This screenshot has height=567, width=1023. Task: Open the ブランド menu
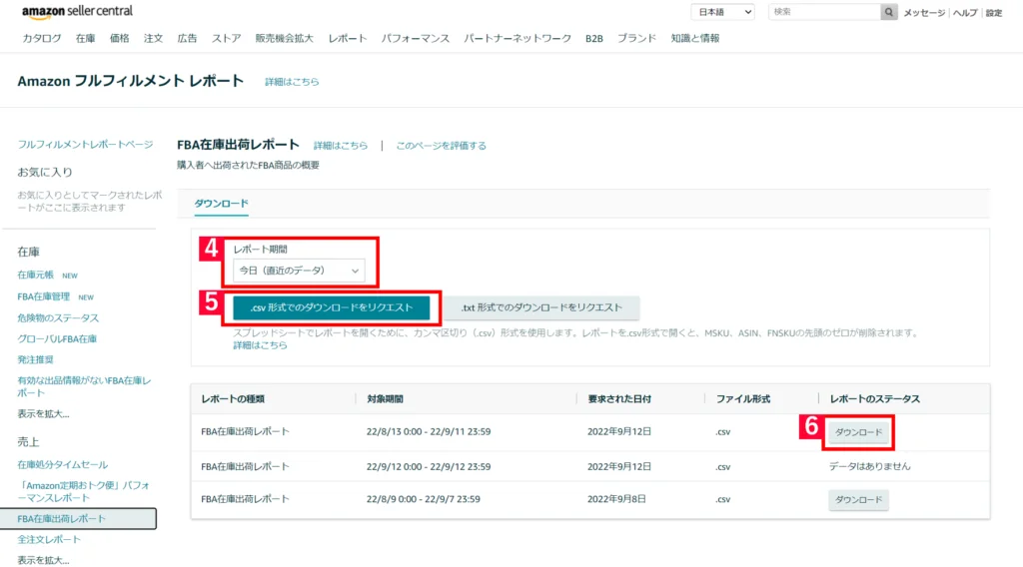[x=636, y=39]
